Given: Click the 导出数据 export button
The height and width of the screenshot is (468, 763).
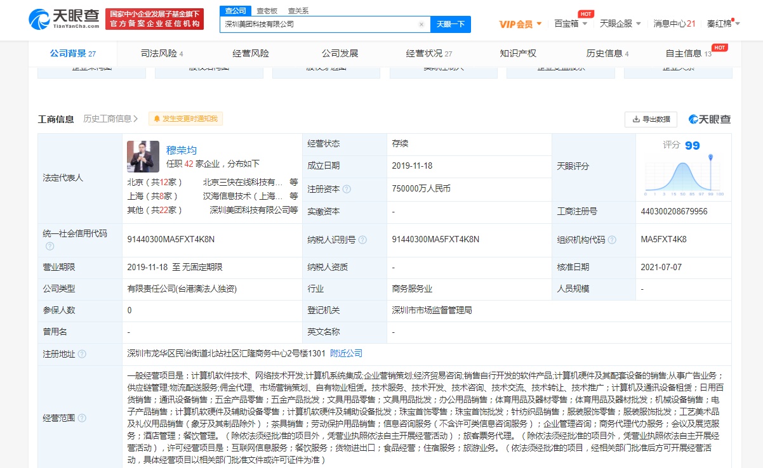Looking at the screenshot, I should 651,119.
